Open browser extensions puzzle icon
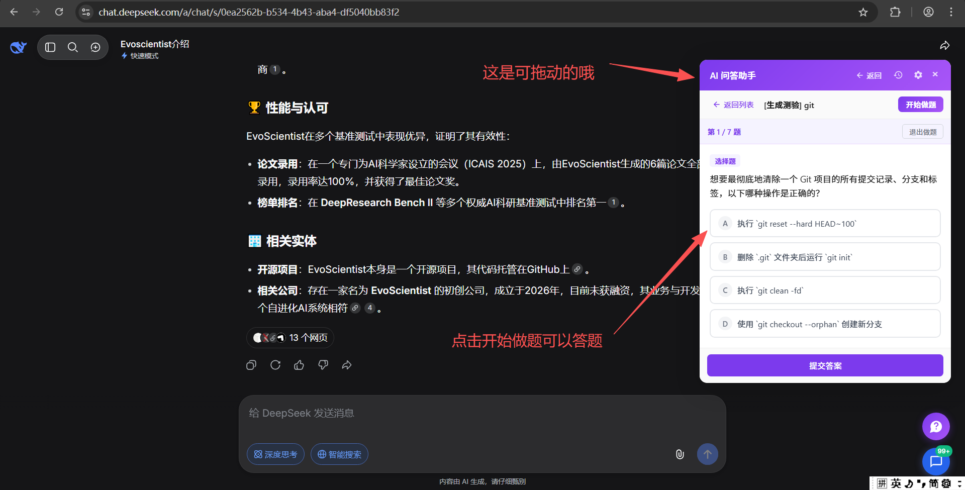Image resolution: width=965 pixels, height=490 pixels. click(895, 12)
